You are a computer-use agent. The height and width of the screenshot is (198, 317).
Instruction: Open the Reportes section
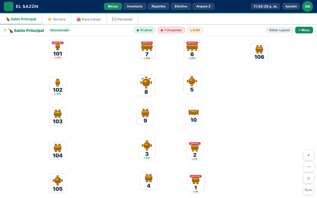coord(158,6)
